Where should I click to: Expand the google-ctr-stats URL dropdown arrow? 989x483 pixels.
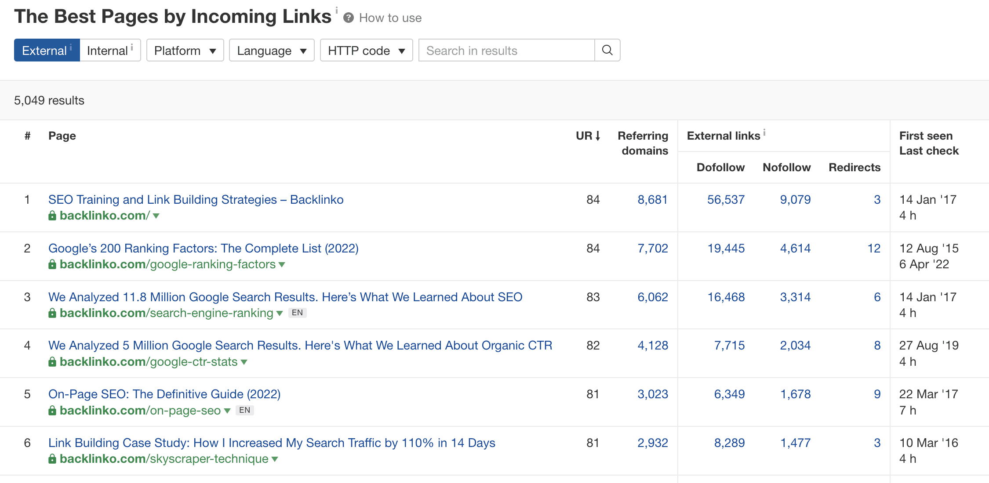(244, 362)
